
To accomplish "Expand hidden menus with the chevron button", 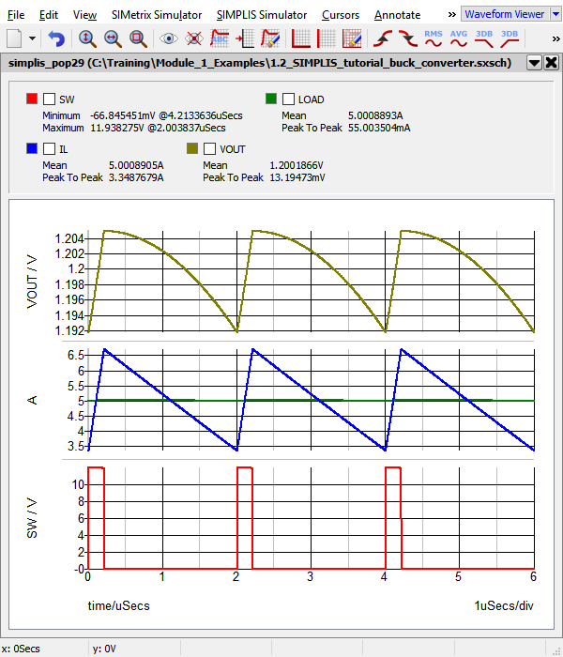I will click(451, 15).
